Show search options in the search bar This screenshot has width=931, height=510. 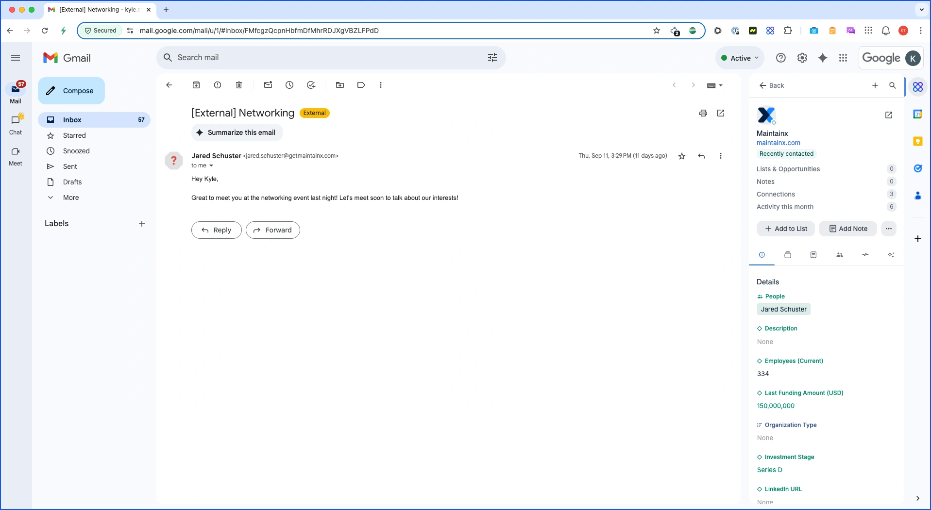pos(492,57)
